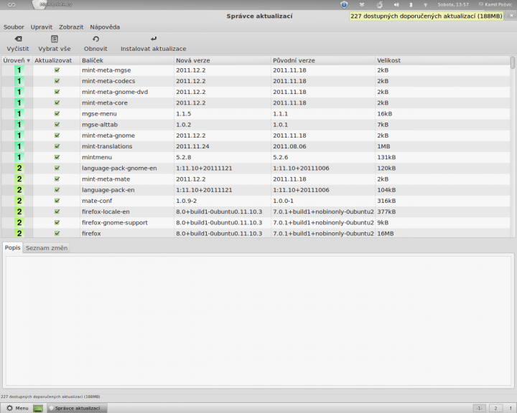The width and height of the screenshot is (517, 413).
Task: Click level 1 badge for mintmenu
Action: (x=19, y=157)
